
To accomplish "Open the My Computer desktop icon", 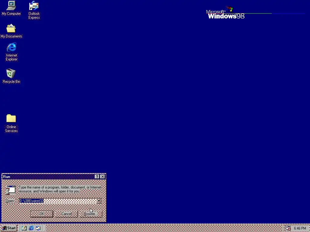I will pyautogui.click(x=11, y=8).
